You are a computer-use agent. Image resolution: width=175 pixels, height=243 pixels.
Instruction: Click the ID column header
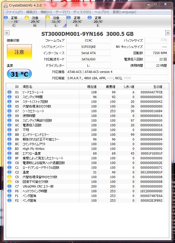coord(17,87)
